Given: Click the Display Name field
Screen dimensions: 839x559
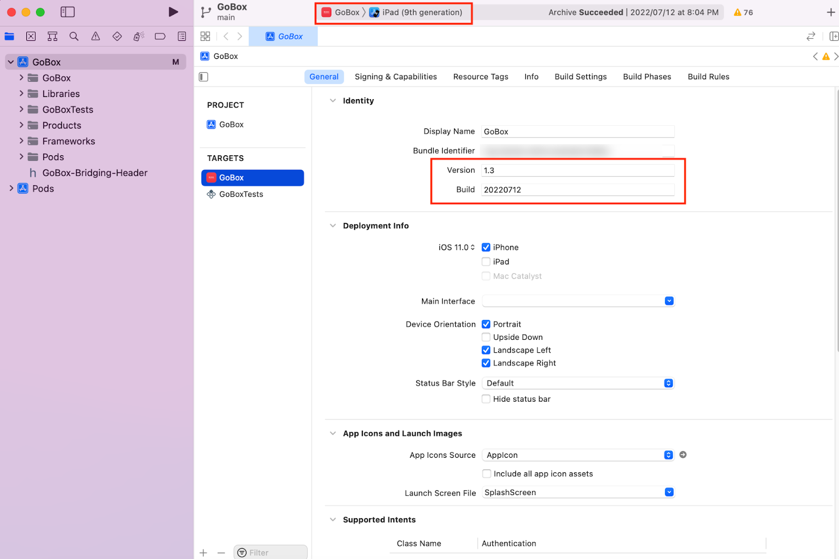Looking at the screenshot, I should [x=578, y=132].
